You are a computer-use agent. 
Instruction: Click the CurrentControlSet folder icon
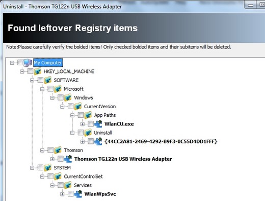(x=58, y=177)
